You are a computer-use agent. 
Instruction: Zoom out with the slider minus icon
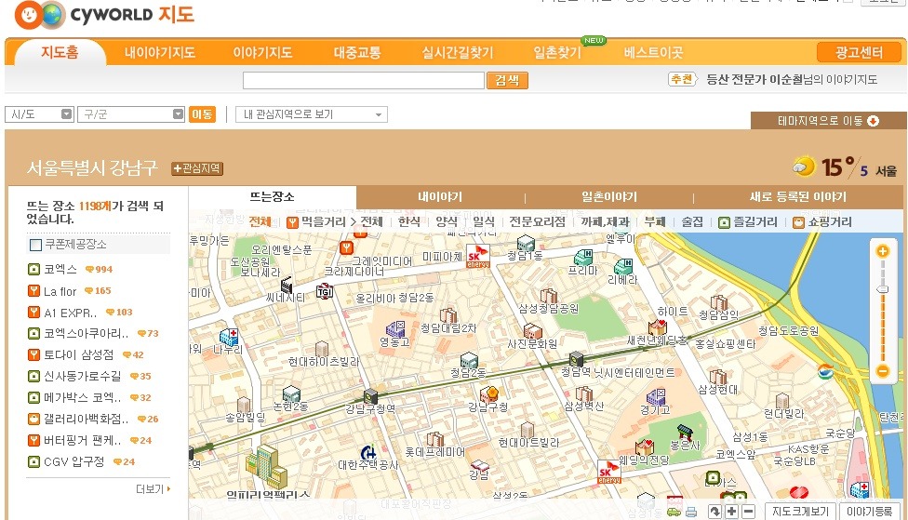pos(883,371)
